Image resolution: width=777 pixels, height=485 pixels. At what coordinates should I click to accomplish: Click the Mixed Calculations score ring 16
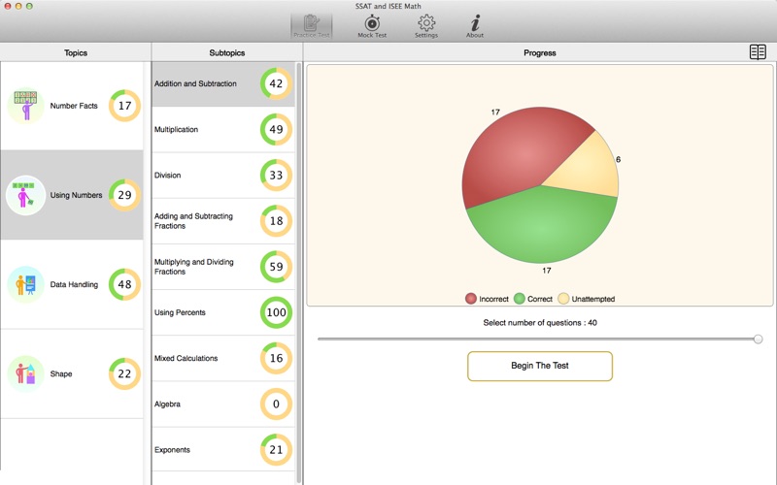276,358
